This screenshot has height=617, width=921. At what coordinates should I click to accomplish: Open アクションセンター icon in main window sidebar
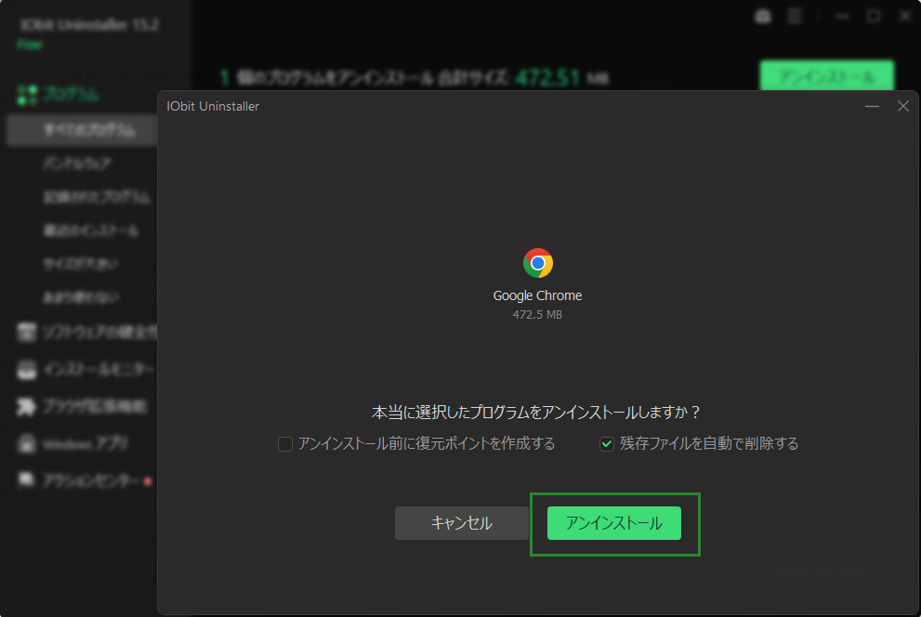click(26, 480)
